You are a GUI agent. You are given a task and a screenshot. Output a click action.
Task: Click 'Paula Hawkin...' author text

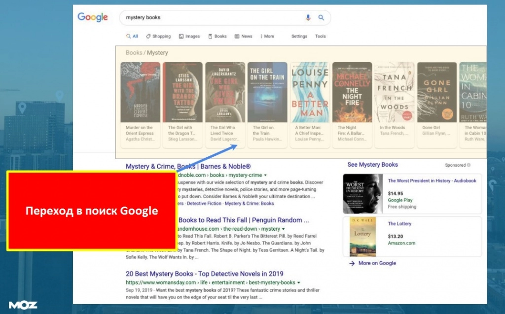[267, 139]
